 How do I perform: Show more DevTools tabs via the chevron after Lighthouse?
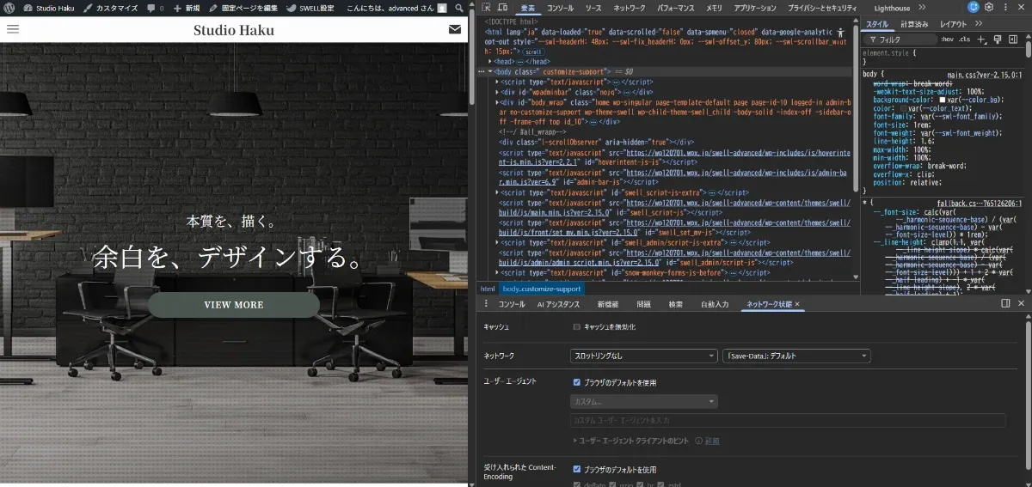923,8
